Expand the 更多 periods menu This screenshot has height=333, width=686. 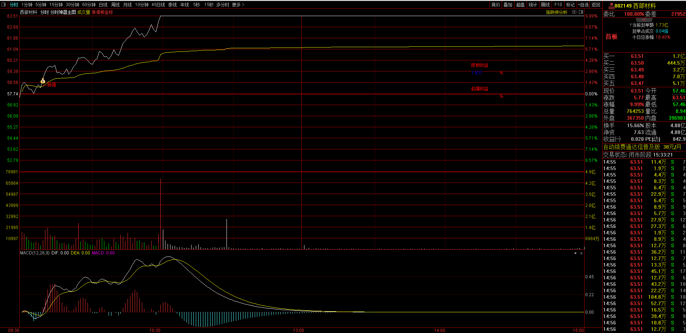(238, 5)
